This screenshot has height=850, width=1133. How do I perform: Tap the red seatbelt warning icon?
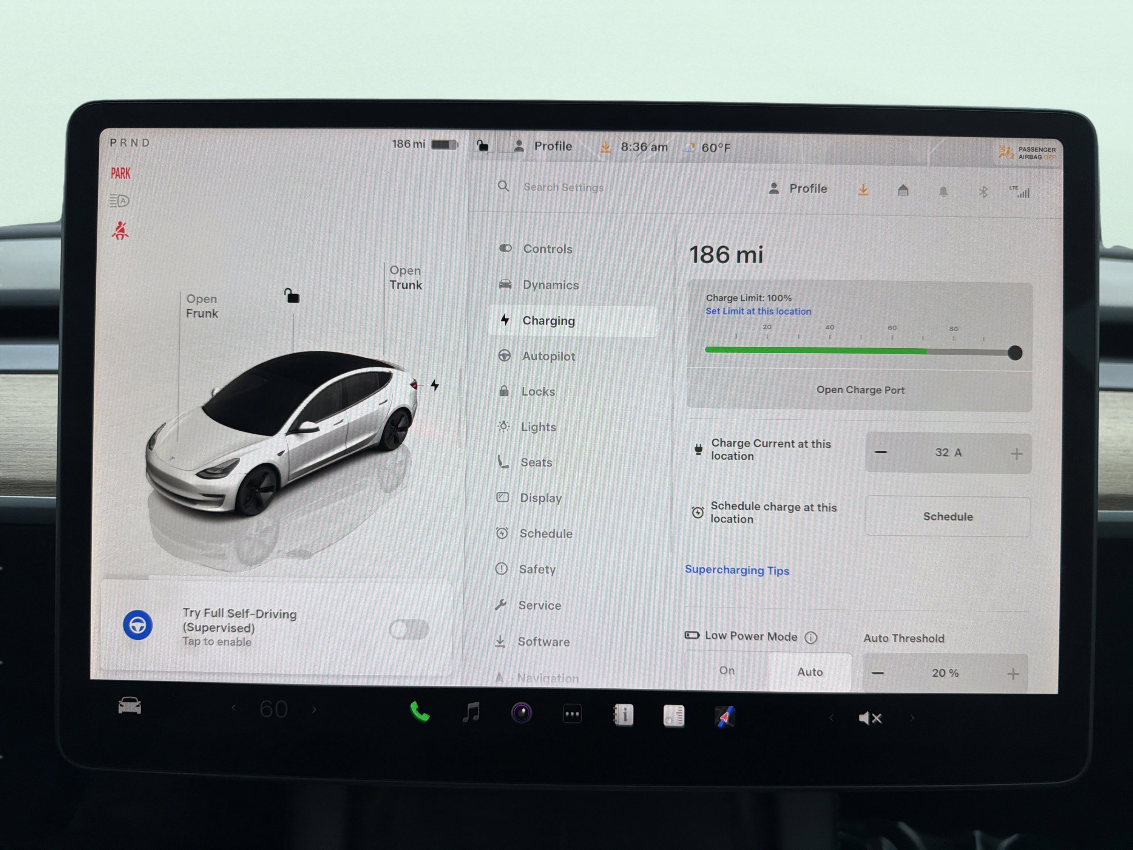(x=120, y=230)
